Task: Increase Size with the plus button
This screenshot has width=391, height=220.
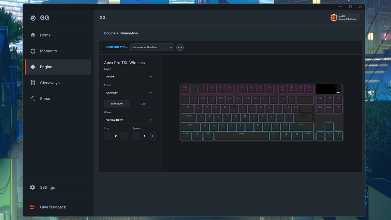Action: click(124, 136)
